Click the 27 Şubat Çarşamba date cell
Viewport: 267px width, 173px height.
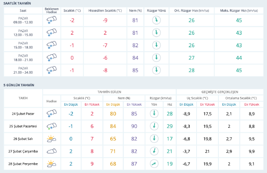click(x=23, y=151)
